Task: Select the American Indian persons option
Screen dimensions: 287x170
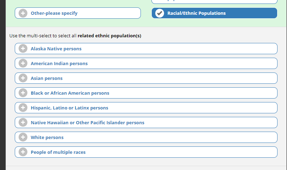Action: pos(59,64)
